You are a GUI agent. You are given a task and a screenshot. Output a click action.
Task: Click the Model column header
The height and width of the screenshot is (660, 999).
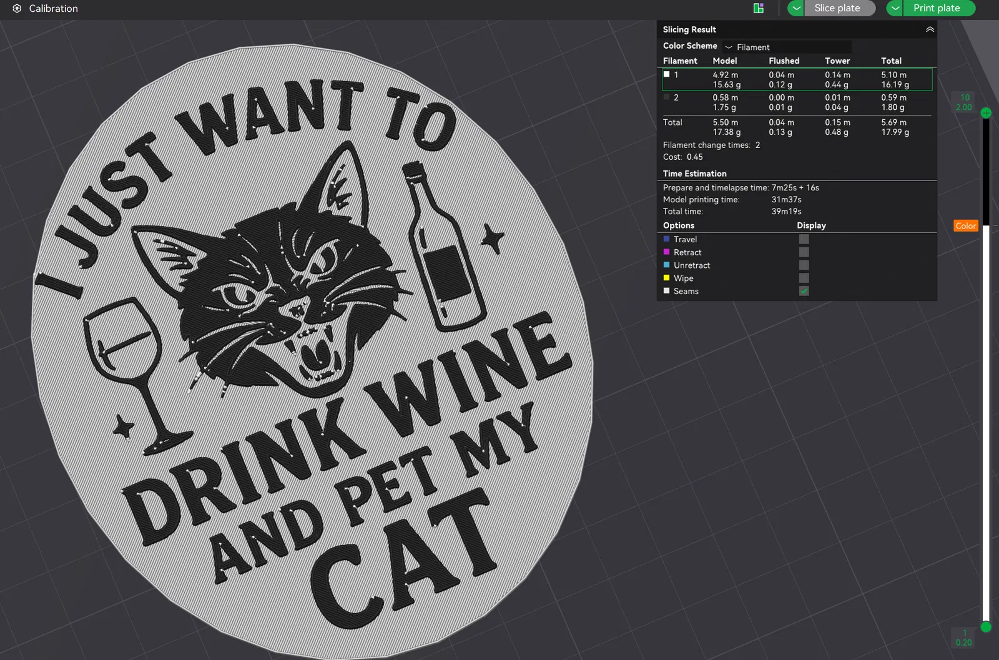coord(725,61)
